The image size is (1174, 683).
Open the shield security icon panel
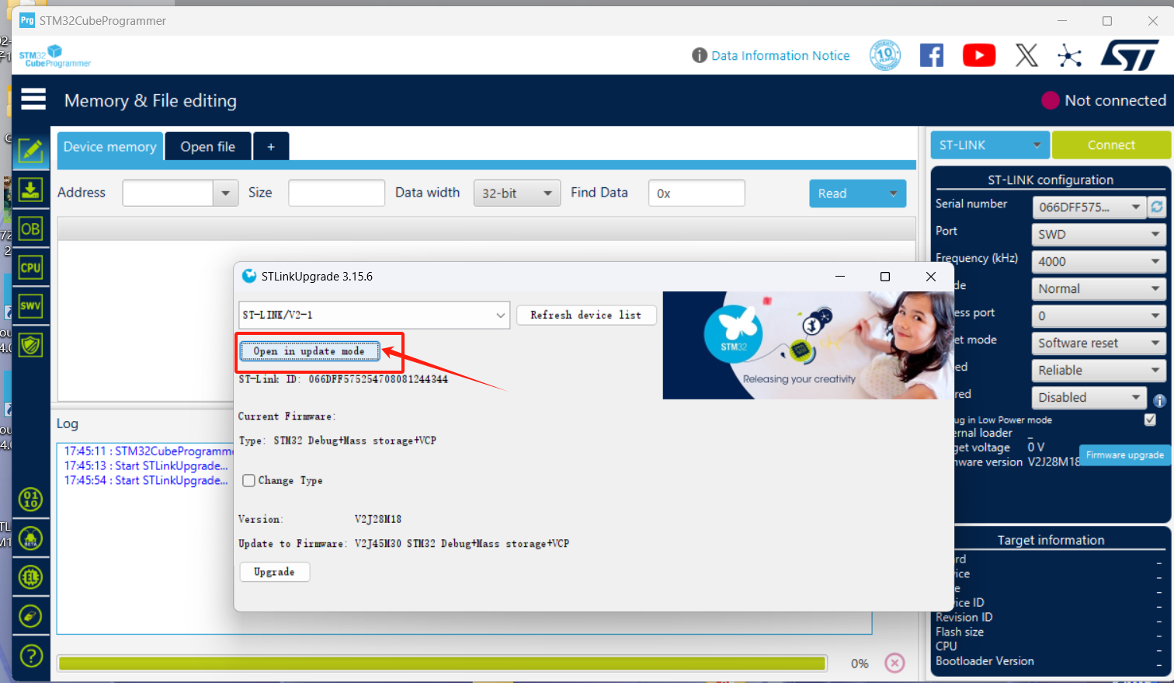pos(31,345)
